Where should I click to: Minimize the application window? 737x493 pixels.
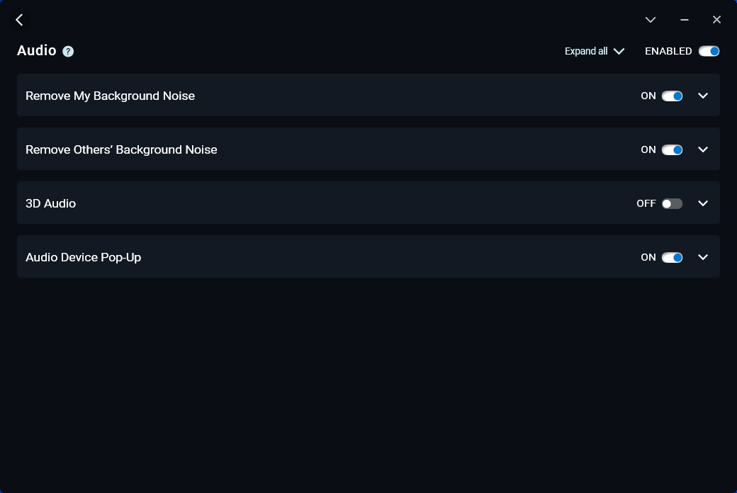(684, 20)
